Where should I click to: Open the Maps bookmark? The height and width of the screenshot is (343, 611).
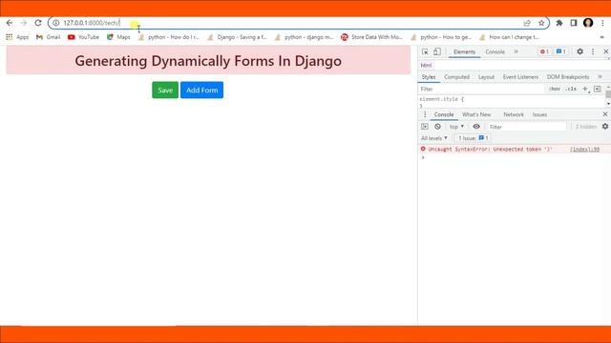[x=118, y=37]
